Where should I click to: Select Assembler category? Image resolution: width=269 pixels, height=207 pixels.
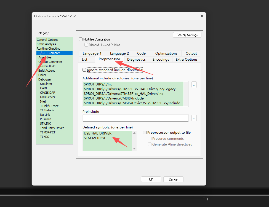click(x=54, y=57)
